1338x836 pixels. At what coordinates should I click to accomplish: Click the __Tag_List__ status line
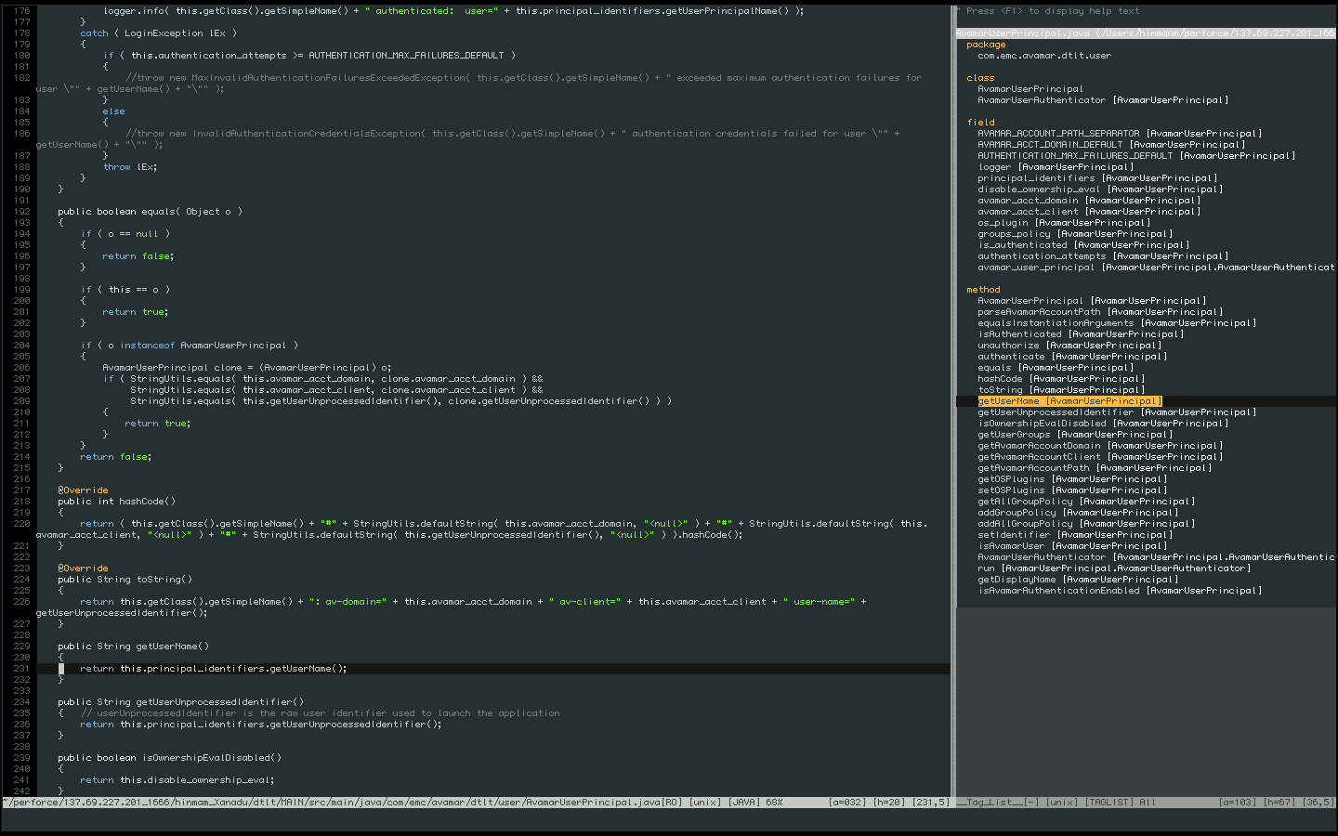tap(1145, 803)
